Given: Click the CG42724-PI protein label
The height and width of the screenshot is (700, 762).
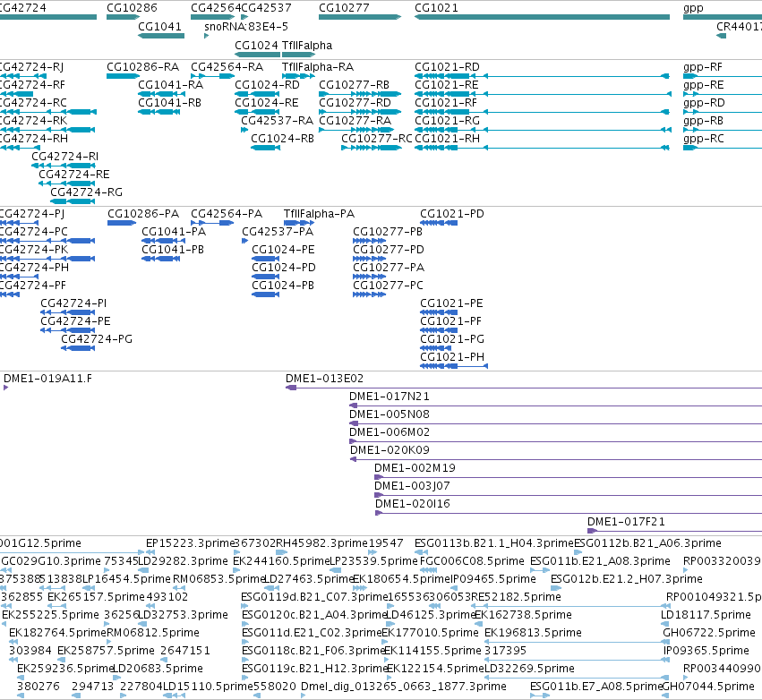Looking at the screenshot, I should click(73, 303).
